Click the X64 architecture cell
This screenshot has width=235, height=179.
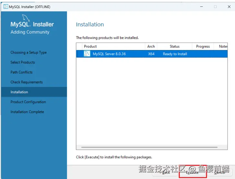tap(151, 54)
